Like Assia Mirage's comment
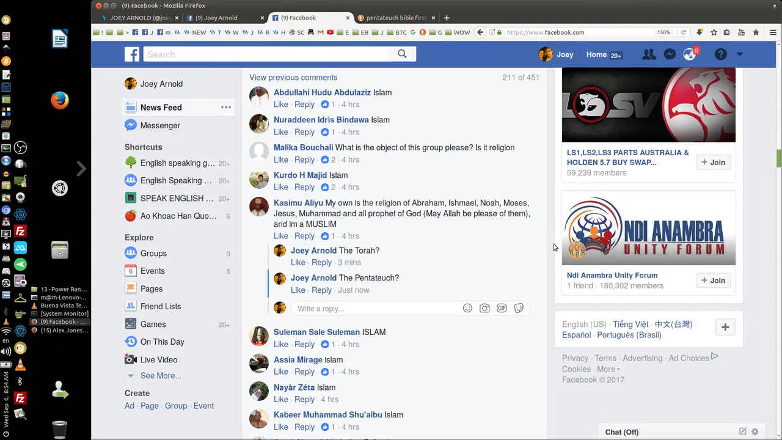This screenshot has width=782, height=440. 281,372
